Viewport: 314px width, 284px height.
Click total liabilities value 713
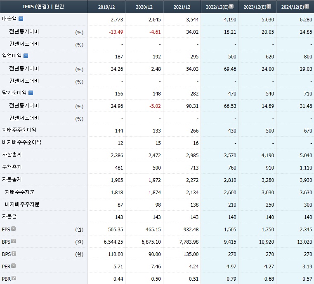(x=194, y=168)
